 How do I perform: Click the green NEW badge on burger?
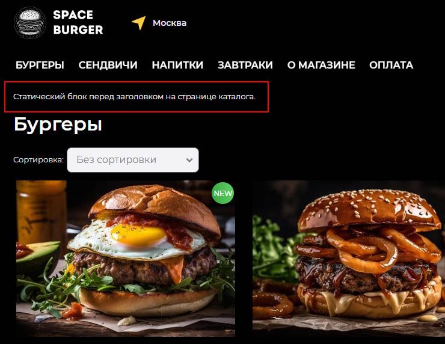222,193
